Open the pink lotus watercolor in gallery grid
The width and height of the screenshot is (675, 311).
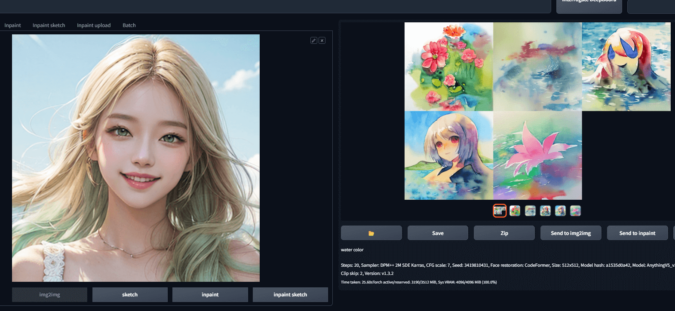[x=537, y=155]
